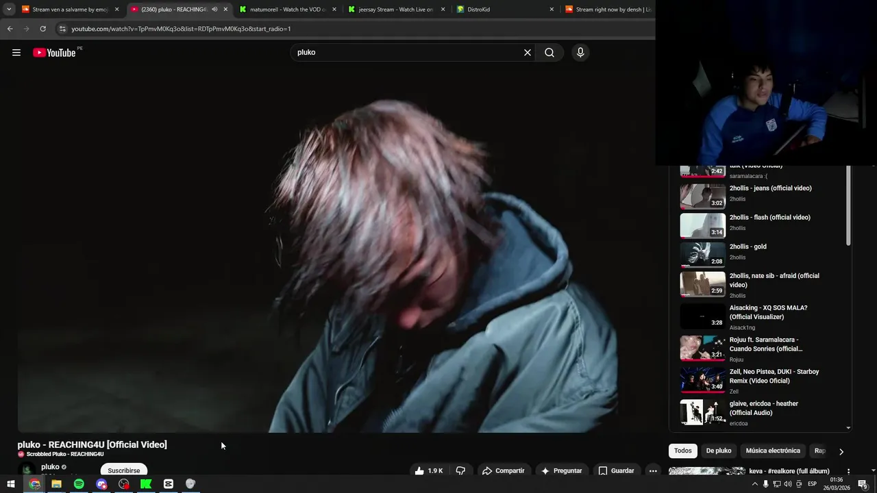
Task: Open the pluko channel name link
Action: [50, 467]
